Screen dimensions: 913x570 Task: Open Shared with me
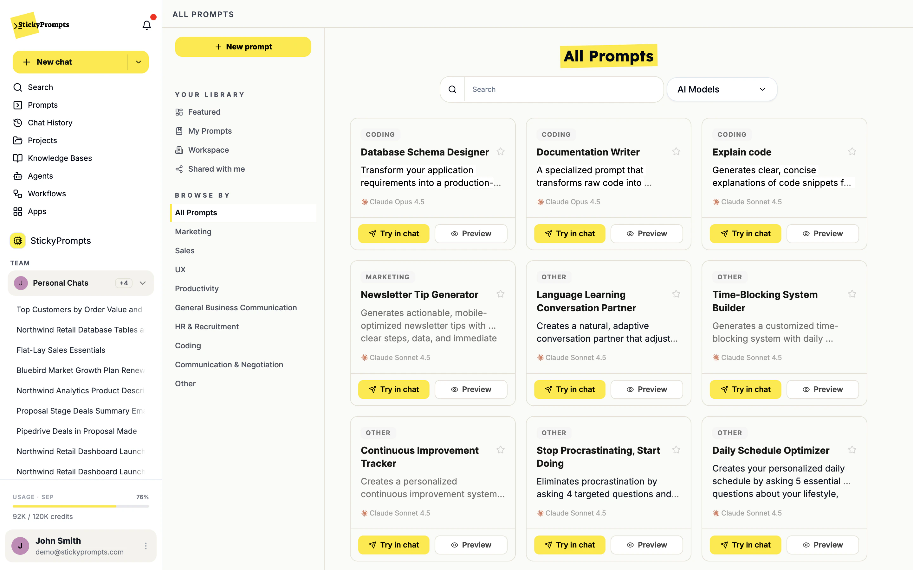pyautogui.click(x=210, y=169)
